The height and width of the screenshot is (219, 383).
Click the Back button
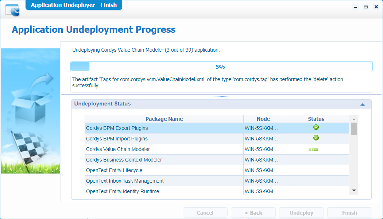(x=253, y=213)
